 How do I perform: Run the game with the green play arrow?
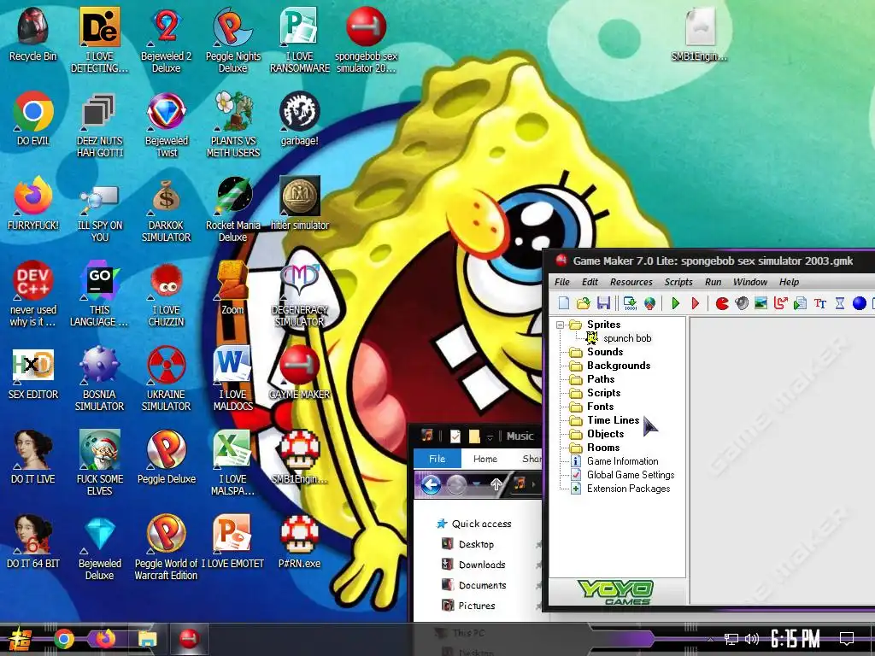point(676,303)
